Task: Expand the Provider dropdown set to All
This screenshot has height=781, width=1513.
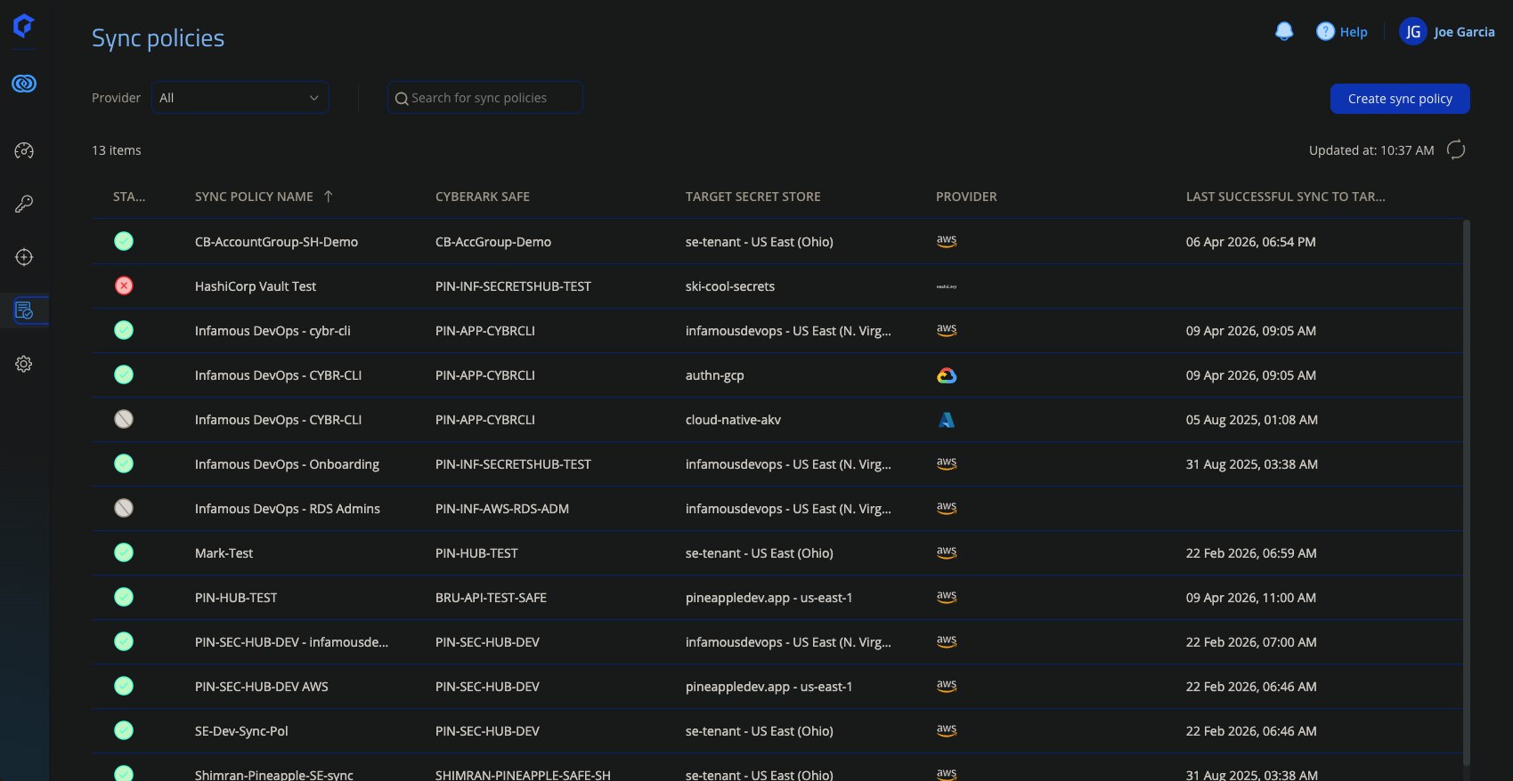Action: coord(240,98)
